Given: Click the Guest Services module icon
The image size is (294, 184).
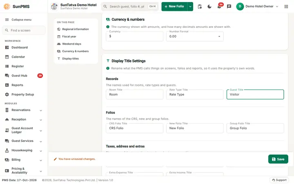Looking at the screenshot, I should click(x=7, y=141).
